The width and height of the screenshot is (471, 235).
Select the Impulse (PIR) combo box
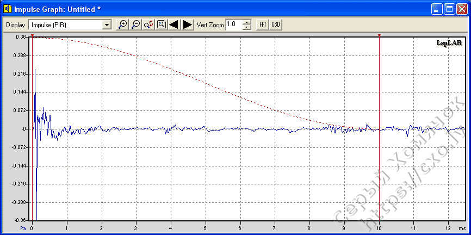pyautogui.click(x=65, y=25)
